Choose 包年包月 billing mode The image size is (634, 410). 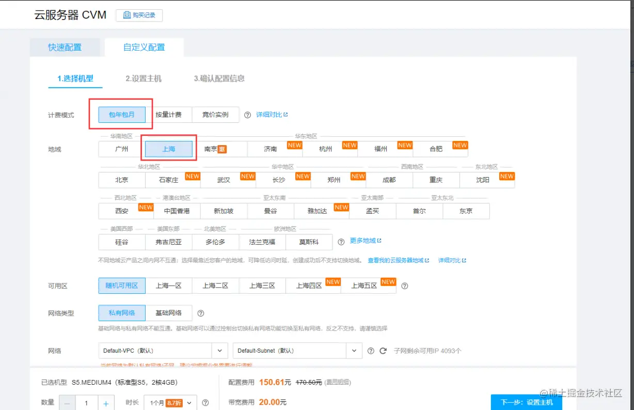tap(122, 115)
